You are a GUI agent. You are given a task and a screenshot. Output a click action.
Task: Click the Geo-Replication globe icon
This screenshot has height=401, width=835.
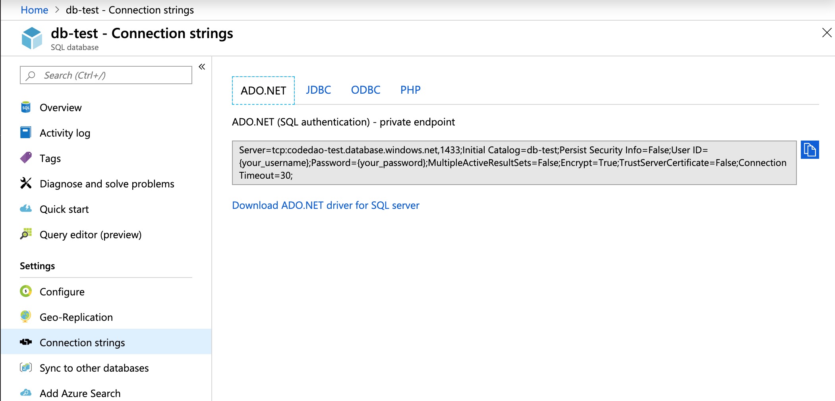coord(26,317)
